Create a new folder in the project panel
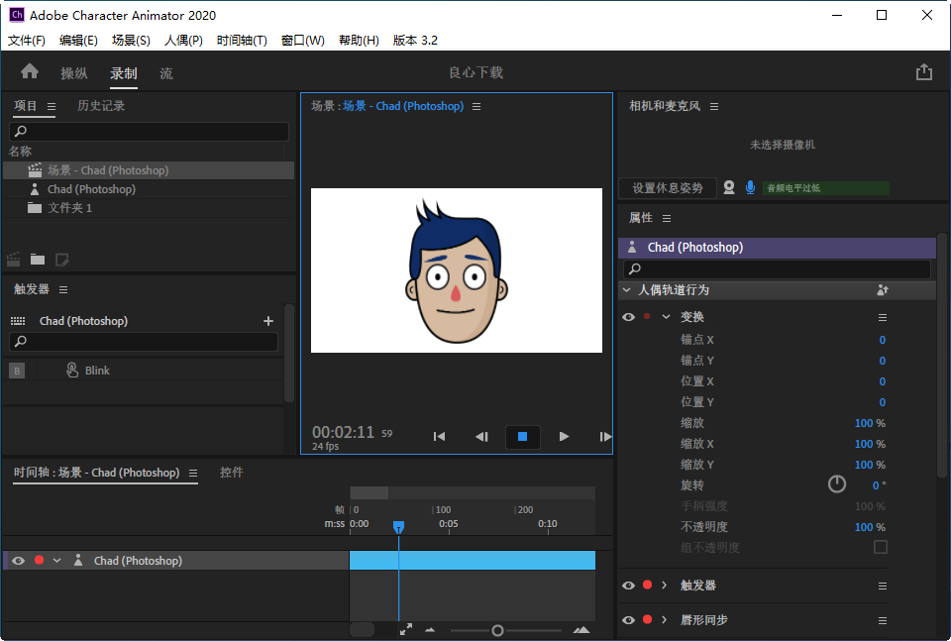This screenshot has height=641, width=951. point(40,260)
